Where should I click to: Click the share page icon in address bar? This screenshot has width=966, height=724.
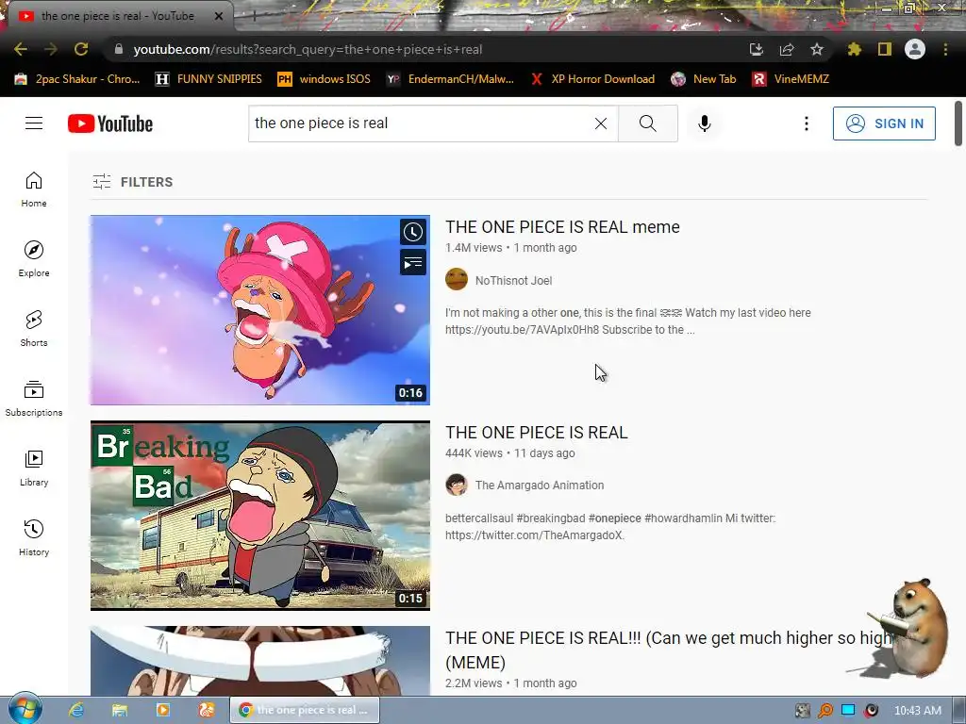tap(786, 49)
